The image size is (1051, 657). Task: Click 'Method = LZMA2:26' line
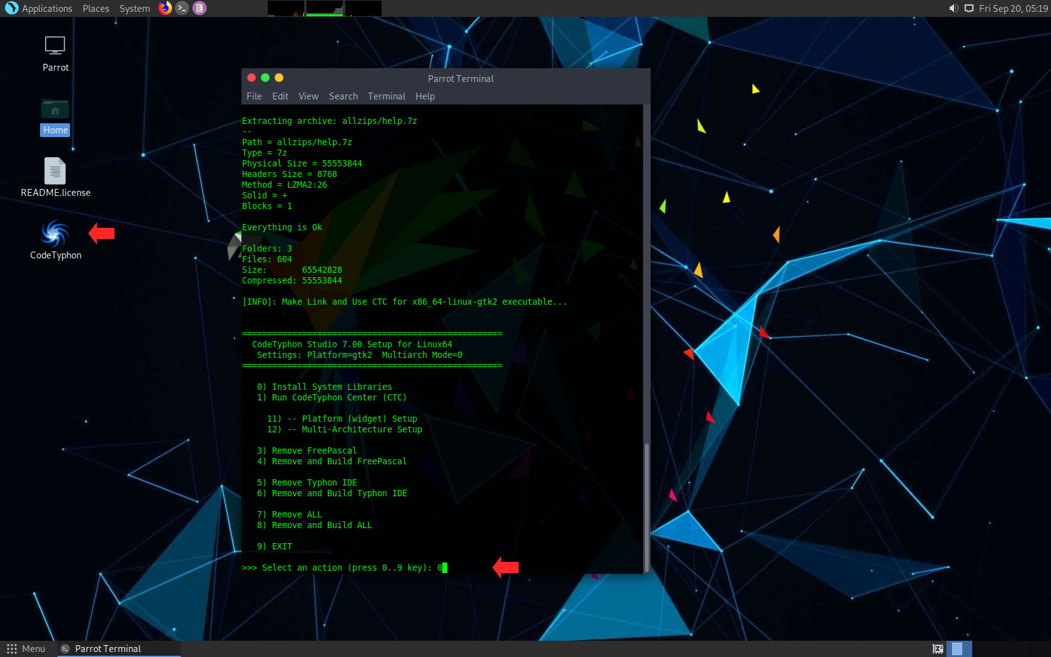tap(285, 185)
